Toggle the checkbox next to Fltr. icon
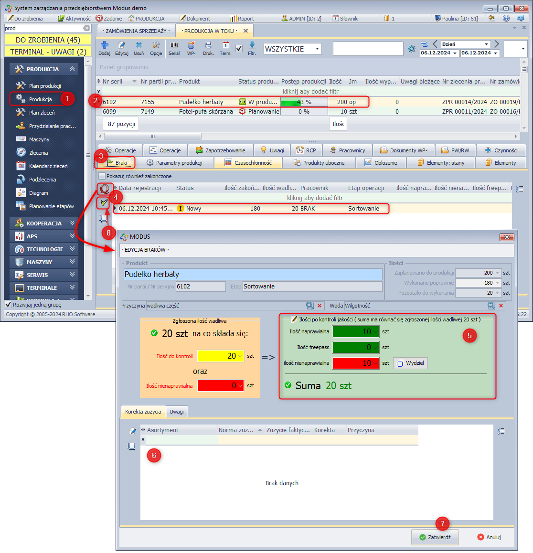The height and width of the screenshot is (553, 533). pyautogui.click(x=239, y=49)
